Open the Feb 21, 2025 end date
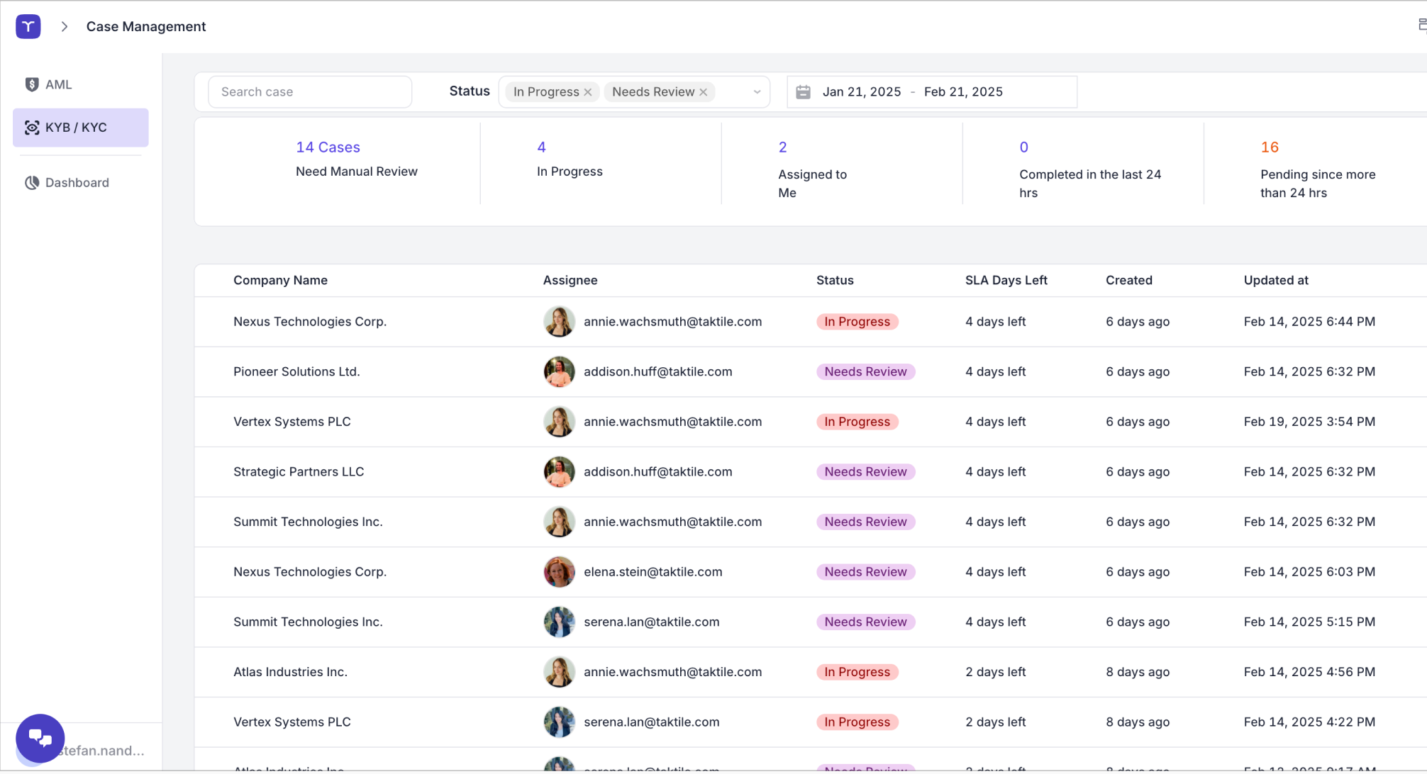 click(963, 92)
